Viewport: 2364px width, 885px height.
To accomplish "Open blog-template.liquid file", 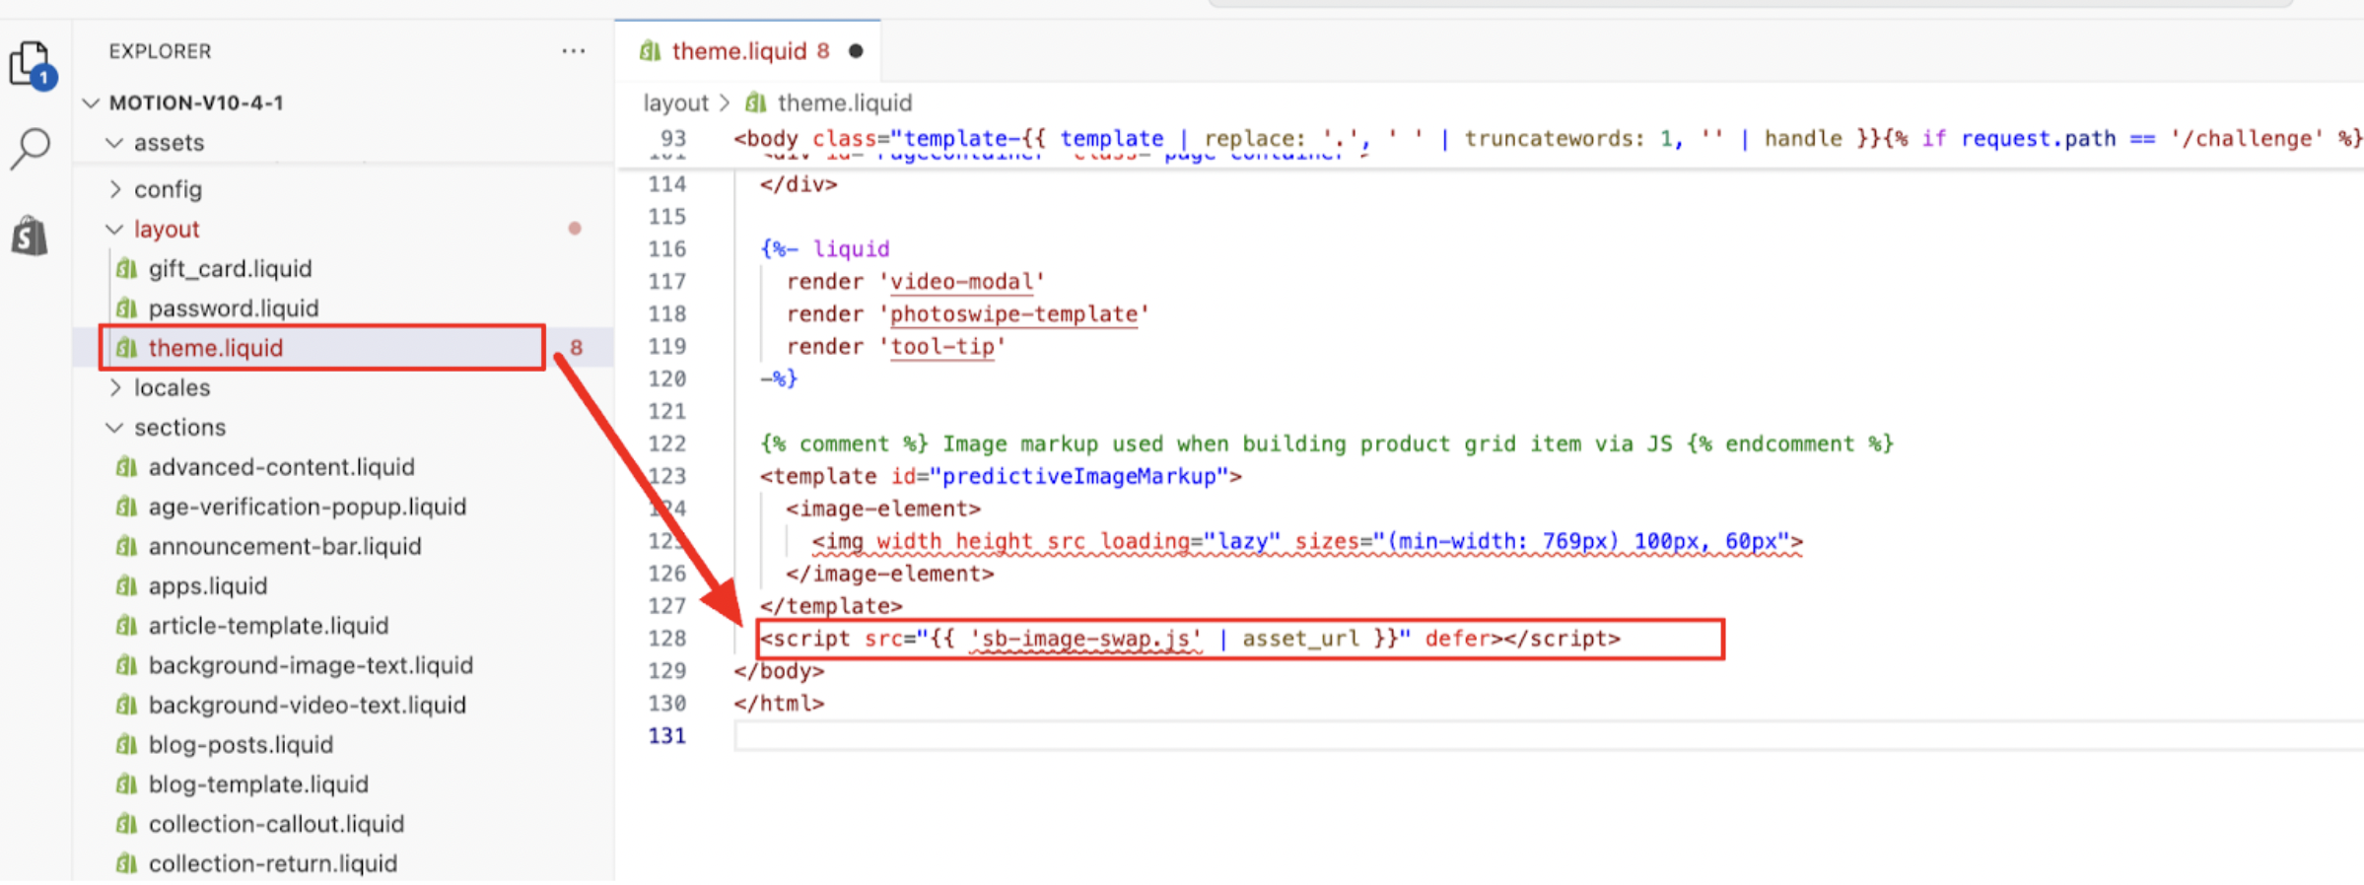I will click(258, 783).
